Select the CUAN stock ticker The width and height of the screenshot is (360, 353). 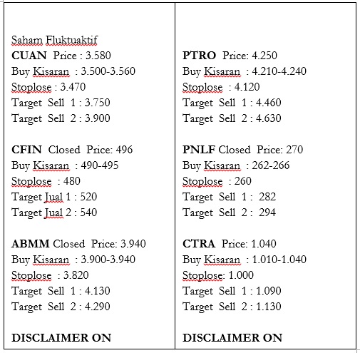coord(29,56)
